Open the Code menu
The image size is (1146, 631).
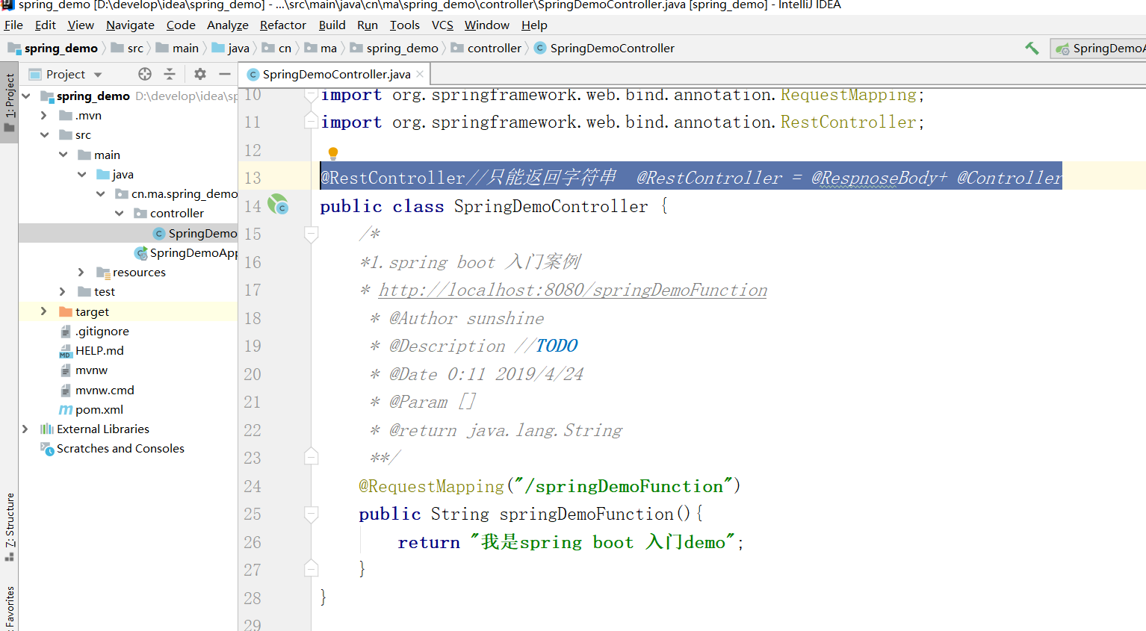click(x=181, y=25)
